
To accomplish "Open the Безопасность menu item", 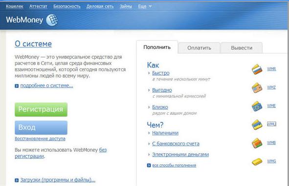I will (x=67, y=6).
